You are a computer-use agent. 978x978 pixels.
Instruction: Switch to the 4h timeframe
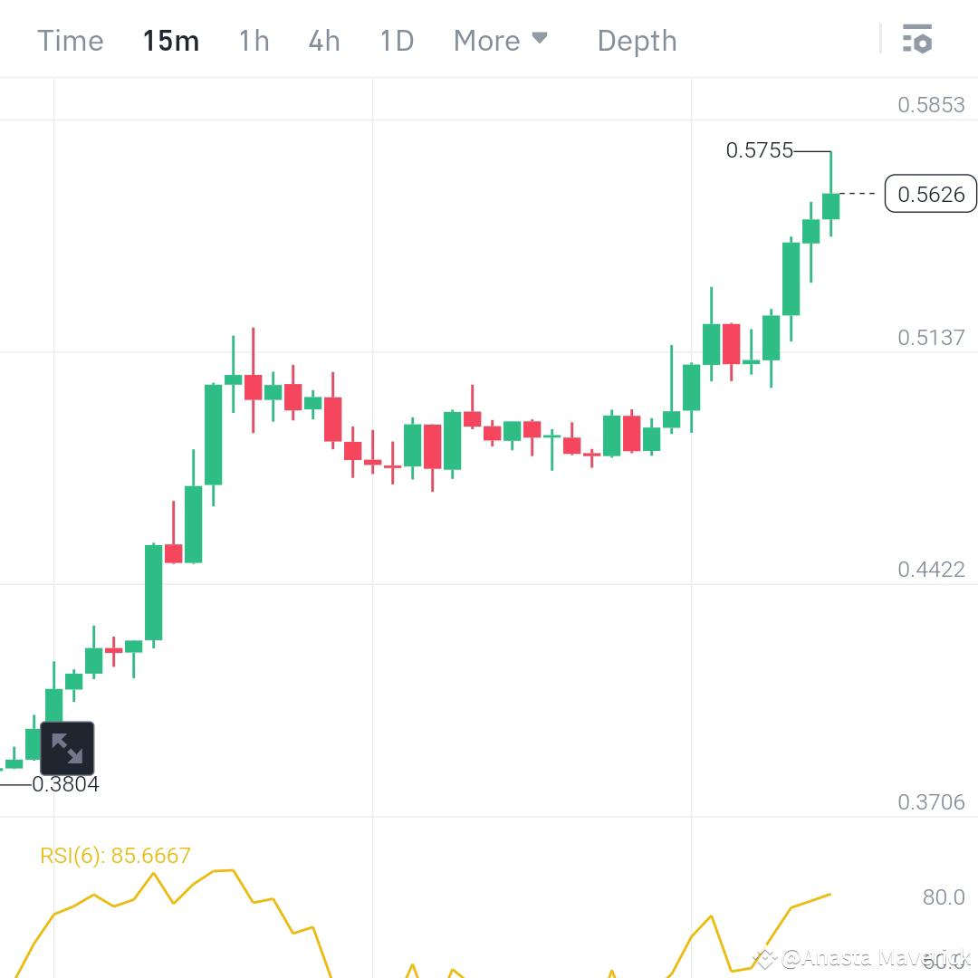click(324, 40)
